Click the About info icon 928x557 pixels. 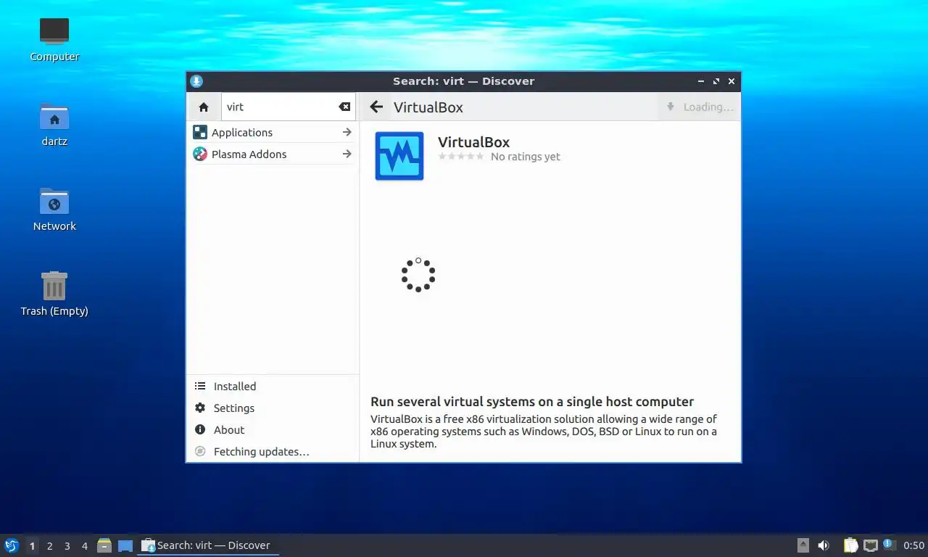(x=200, y=430)
